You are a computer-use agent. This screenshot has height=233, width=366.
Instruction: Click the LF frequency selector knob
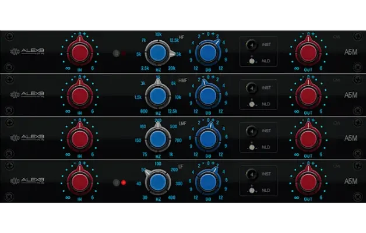click(x=156, y=182)
